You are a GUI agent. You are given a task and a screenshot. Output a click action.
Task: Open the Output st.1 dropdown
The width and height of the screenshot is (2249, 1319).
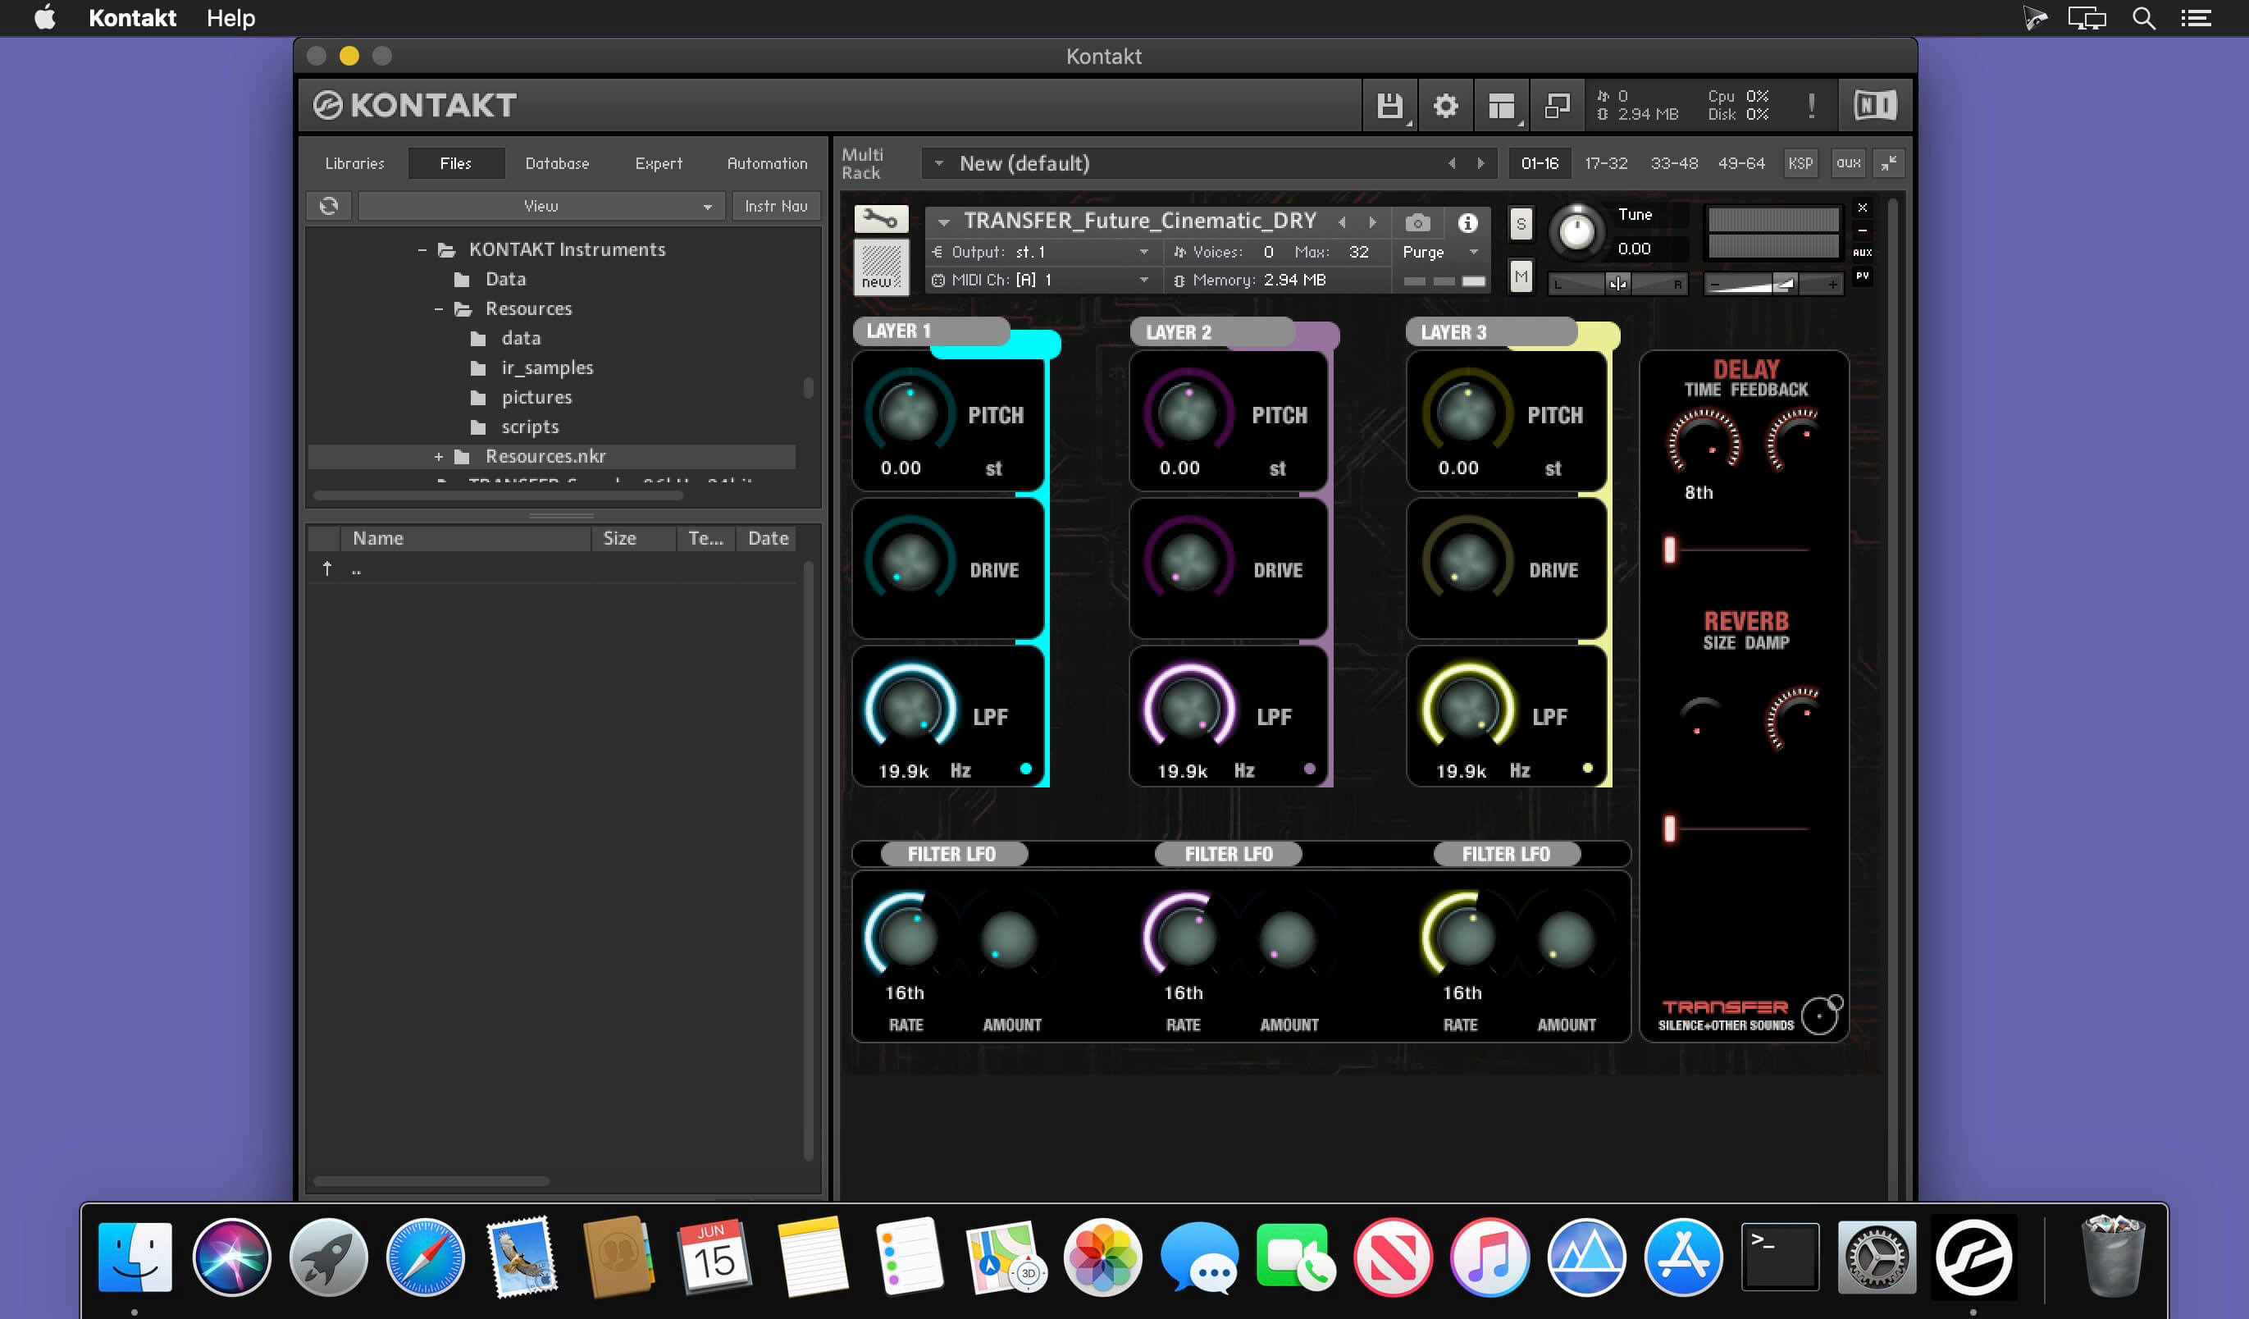click(1042, 253)
